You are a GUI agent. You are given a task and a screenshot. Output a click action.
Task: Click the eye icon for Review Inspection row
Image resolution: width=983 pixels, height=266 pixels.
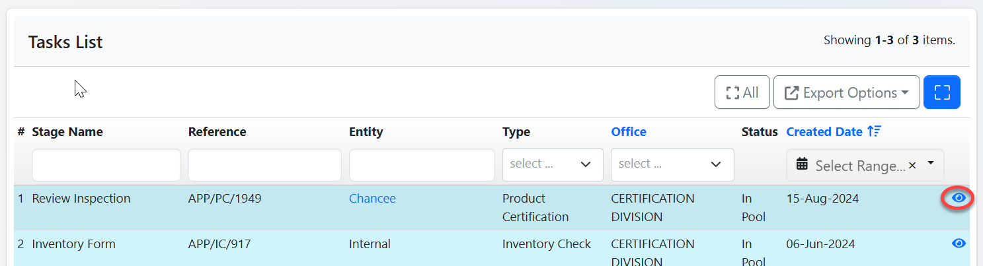959,198
